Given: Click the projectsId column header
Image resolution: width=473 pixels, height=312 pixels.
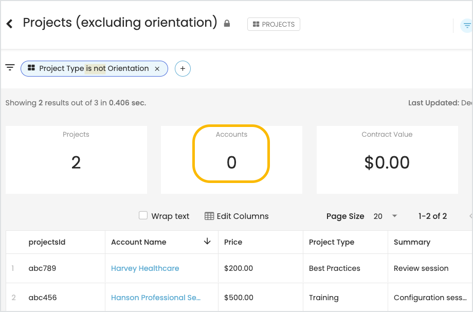Looking at the screenshot, I should click(56, 242).
